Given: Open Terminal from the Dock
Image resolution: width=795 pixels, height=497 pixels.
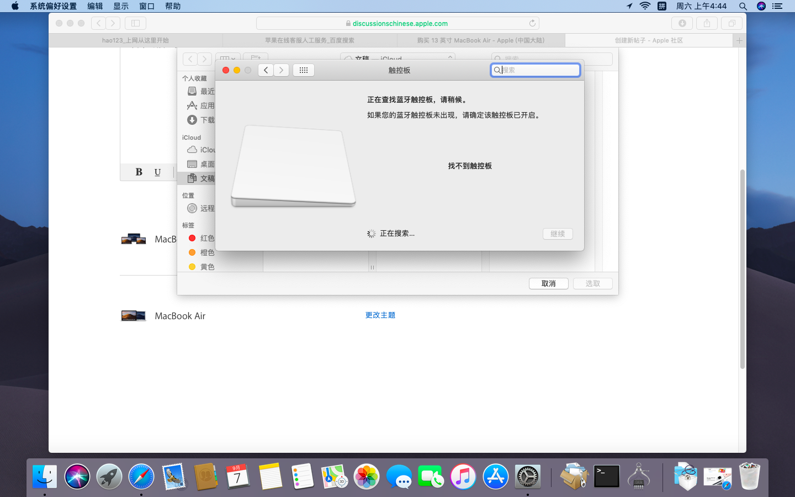Looking at the screenshot, I should [x=606, y=476].
